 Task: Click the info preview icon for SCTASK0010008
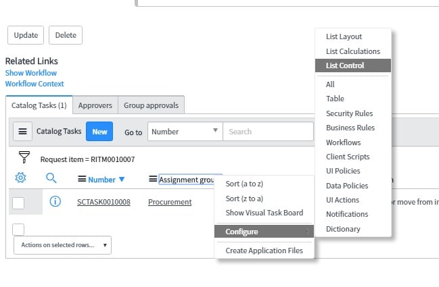55,201
